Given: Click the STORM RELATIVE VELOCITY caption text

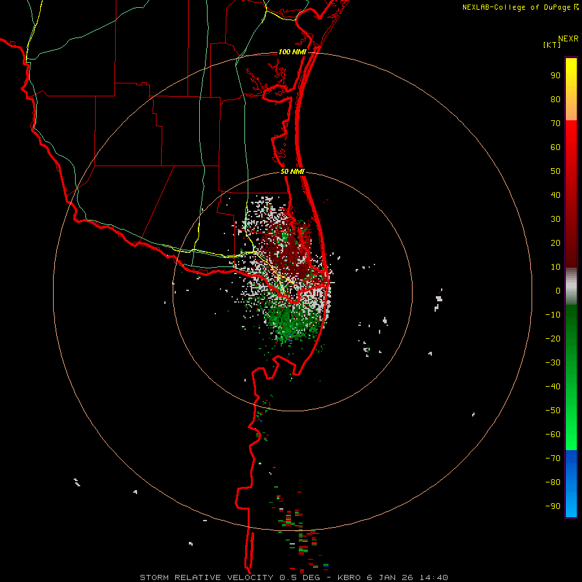Looking at the screenshot, I should click(206, 577).
